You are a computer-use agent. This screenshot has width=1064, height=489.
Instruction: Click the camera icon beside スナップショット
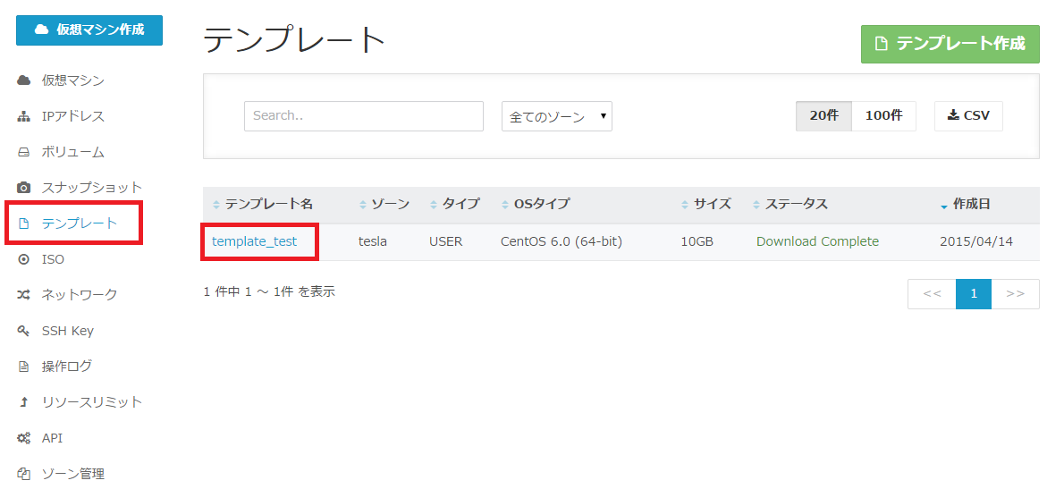(24, 188)
